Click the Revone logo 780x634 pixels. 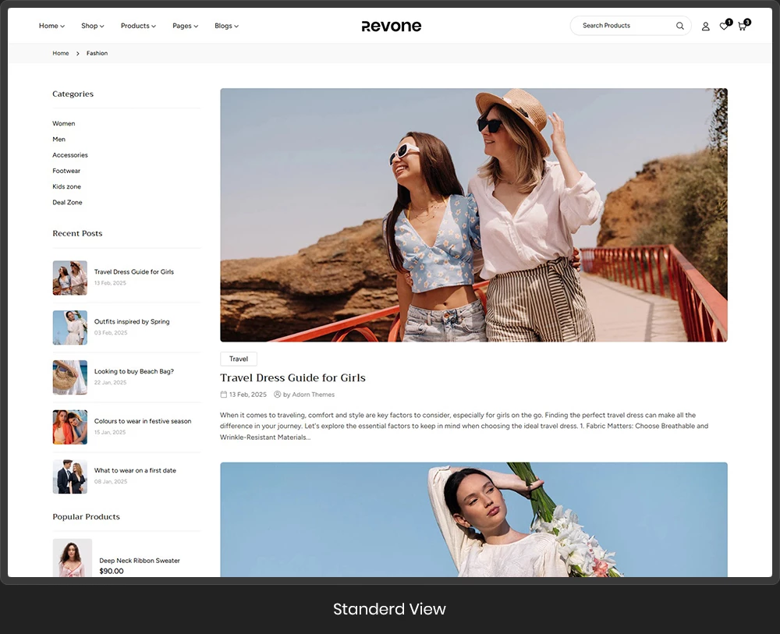coord(391,26)
